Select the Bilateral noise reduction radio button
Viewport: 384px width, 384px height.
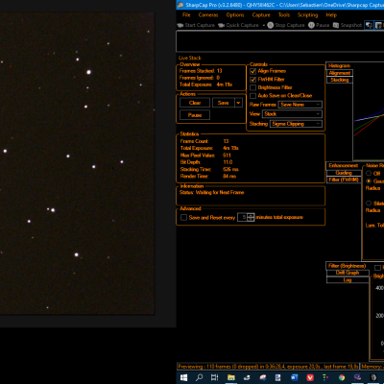369,204
